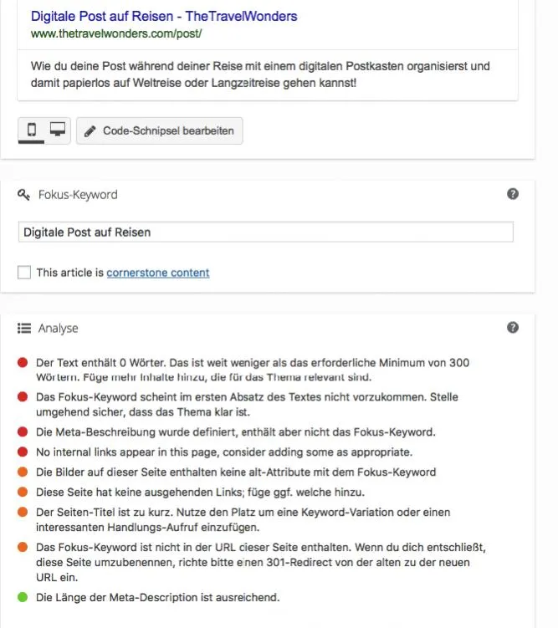Image resolution: width=558 pixels, height=628 pixels.
Task: Click the green bullet for Meta-Description length
Action: (x=23, y=597)
